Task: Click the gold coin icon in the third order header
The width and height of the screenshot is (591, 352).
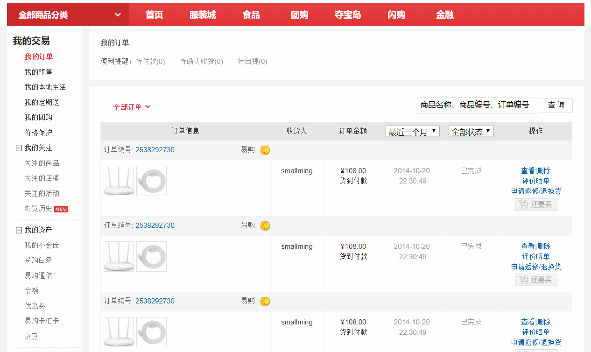Action: tap(265, 302)
